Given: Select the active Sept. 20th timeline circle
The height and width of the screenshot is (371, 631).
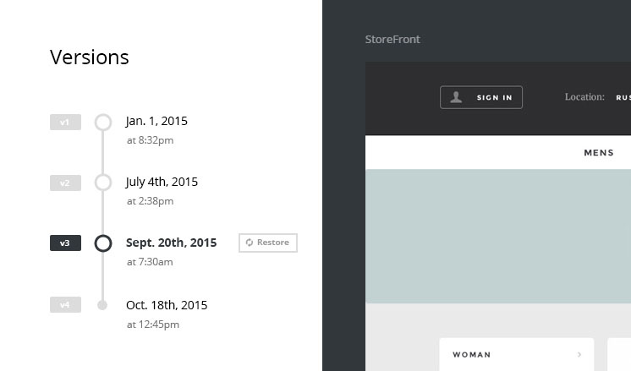Looking at the screenshot, I should pos(103,243).
